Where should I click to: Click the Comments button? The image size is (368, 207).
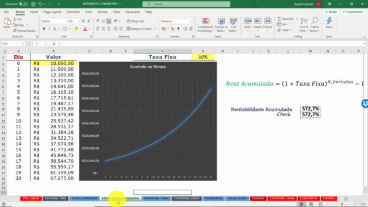pyautogui.click(x=353, y=11)
